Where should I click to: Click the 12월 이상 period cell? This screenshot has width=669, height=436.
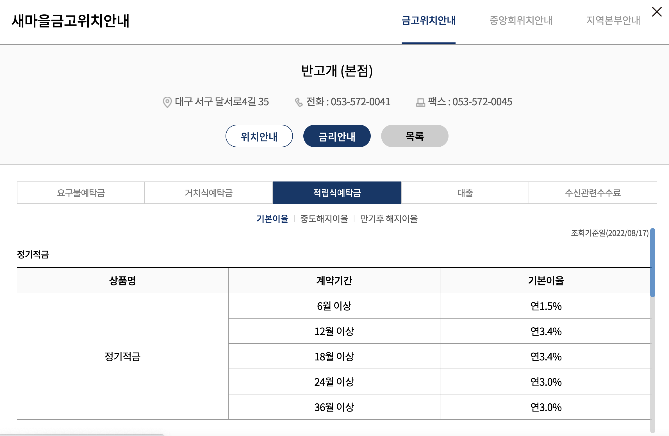[x=334, y=331]
